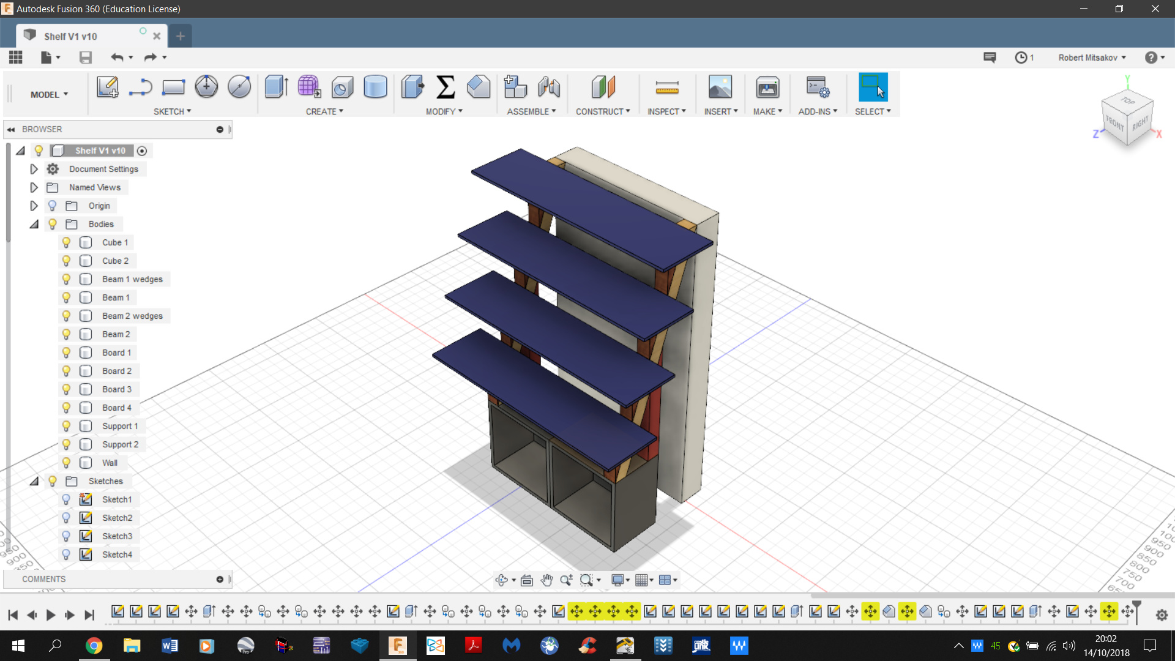This screenshot has width=1175, height=661.
Task: Select the Cylinder create tool
Action: point(375,87)
